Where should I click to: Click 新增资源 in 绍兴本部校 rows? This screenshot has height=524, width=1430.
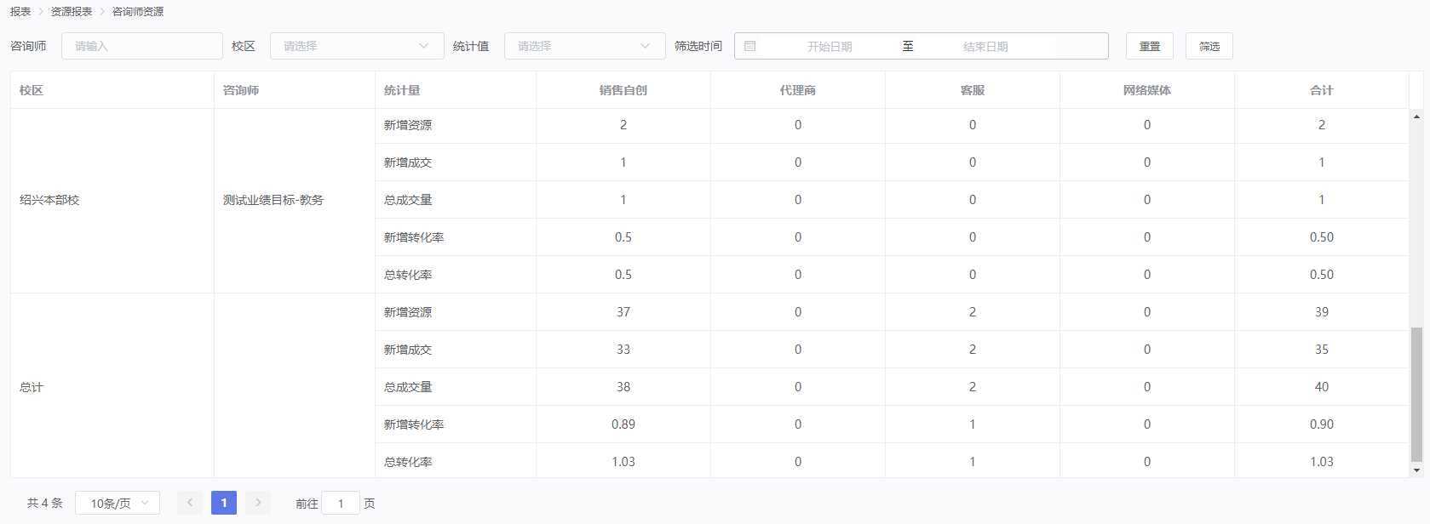pyautogui.click(x=408, y=125)
